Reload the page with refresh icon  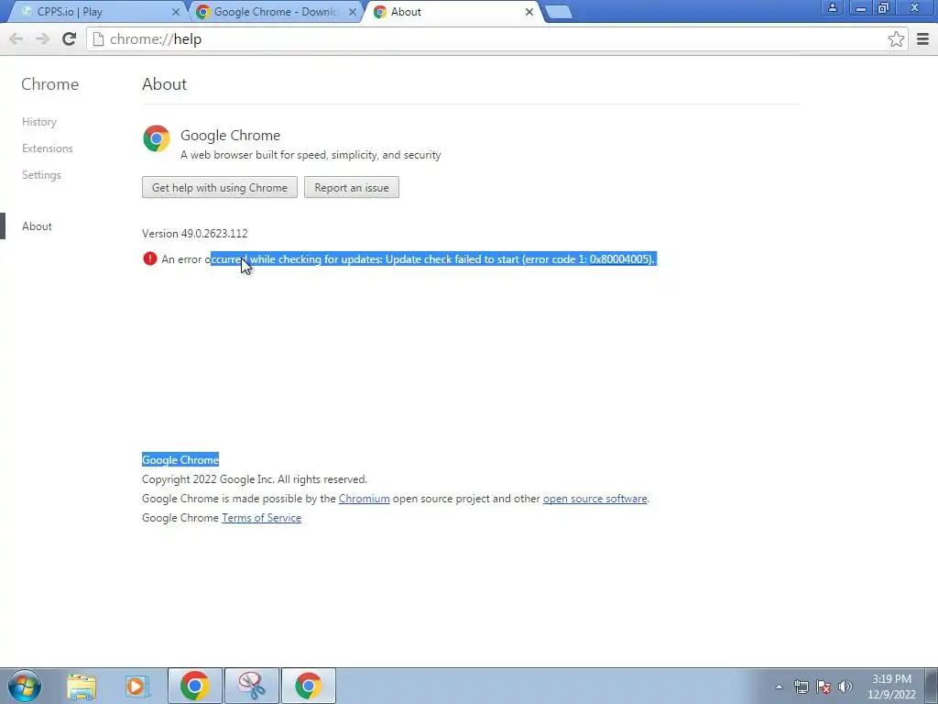69,38
